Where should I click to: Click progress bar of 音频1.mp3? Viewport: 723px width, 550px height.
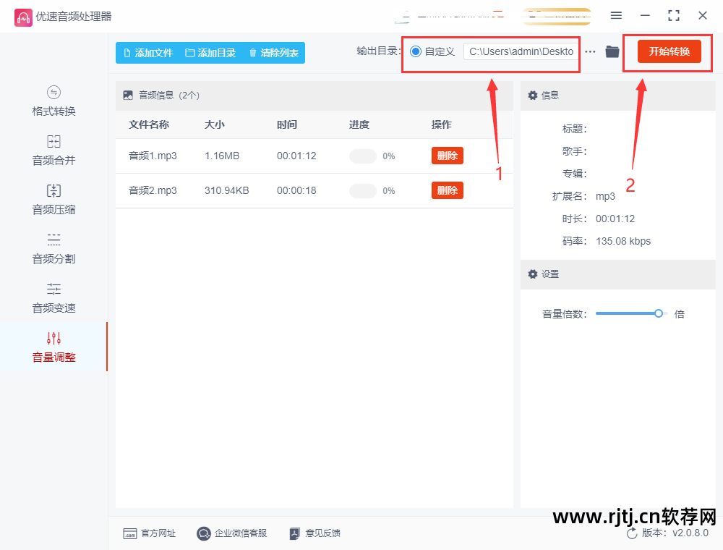point(363,156)
